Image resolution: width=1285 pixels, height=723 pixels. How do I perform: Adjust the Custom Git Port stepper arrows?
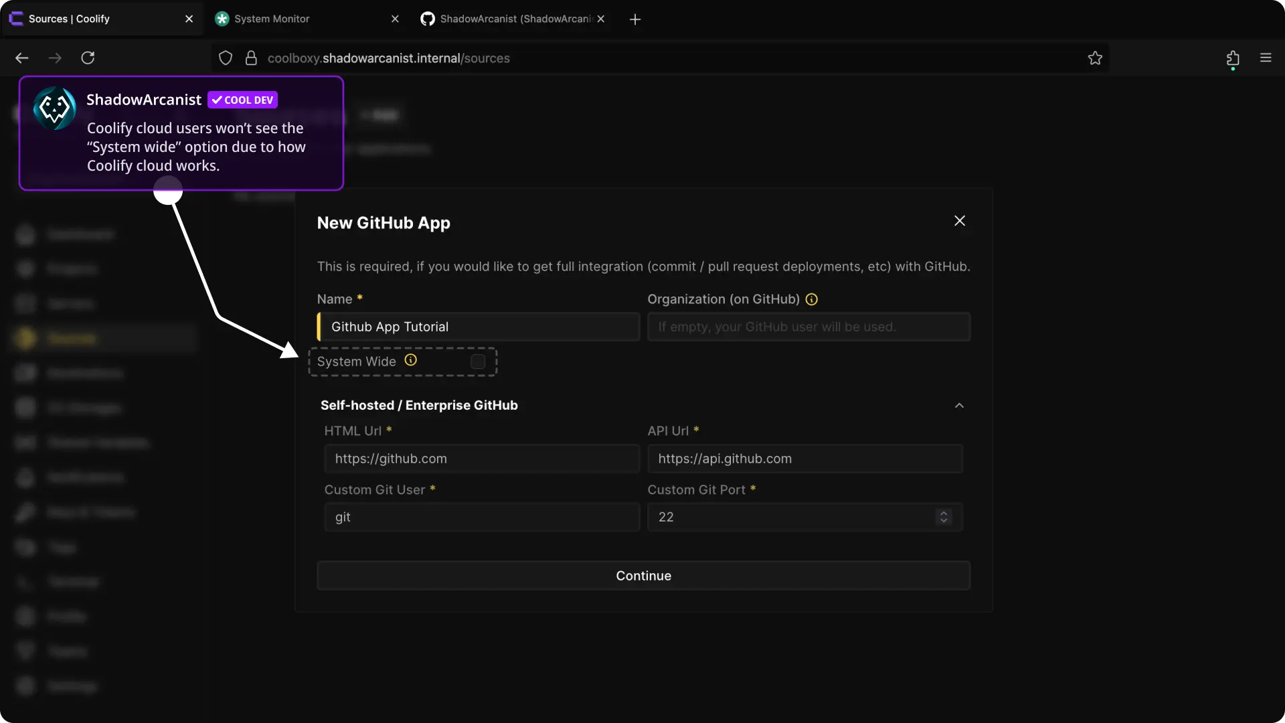(944, 517)
